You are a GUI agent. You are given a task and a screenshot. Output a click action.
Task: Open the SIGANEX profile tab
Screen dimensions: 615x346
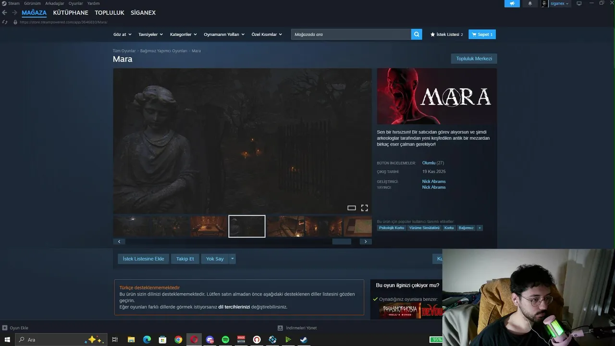click(x=143, y=12)
